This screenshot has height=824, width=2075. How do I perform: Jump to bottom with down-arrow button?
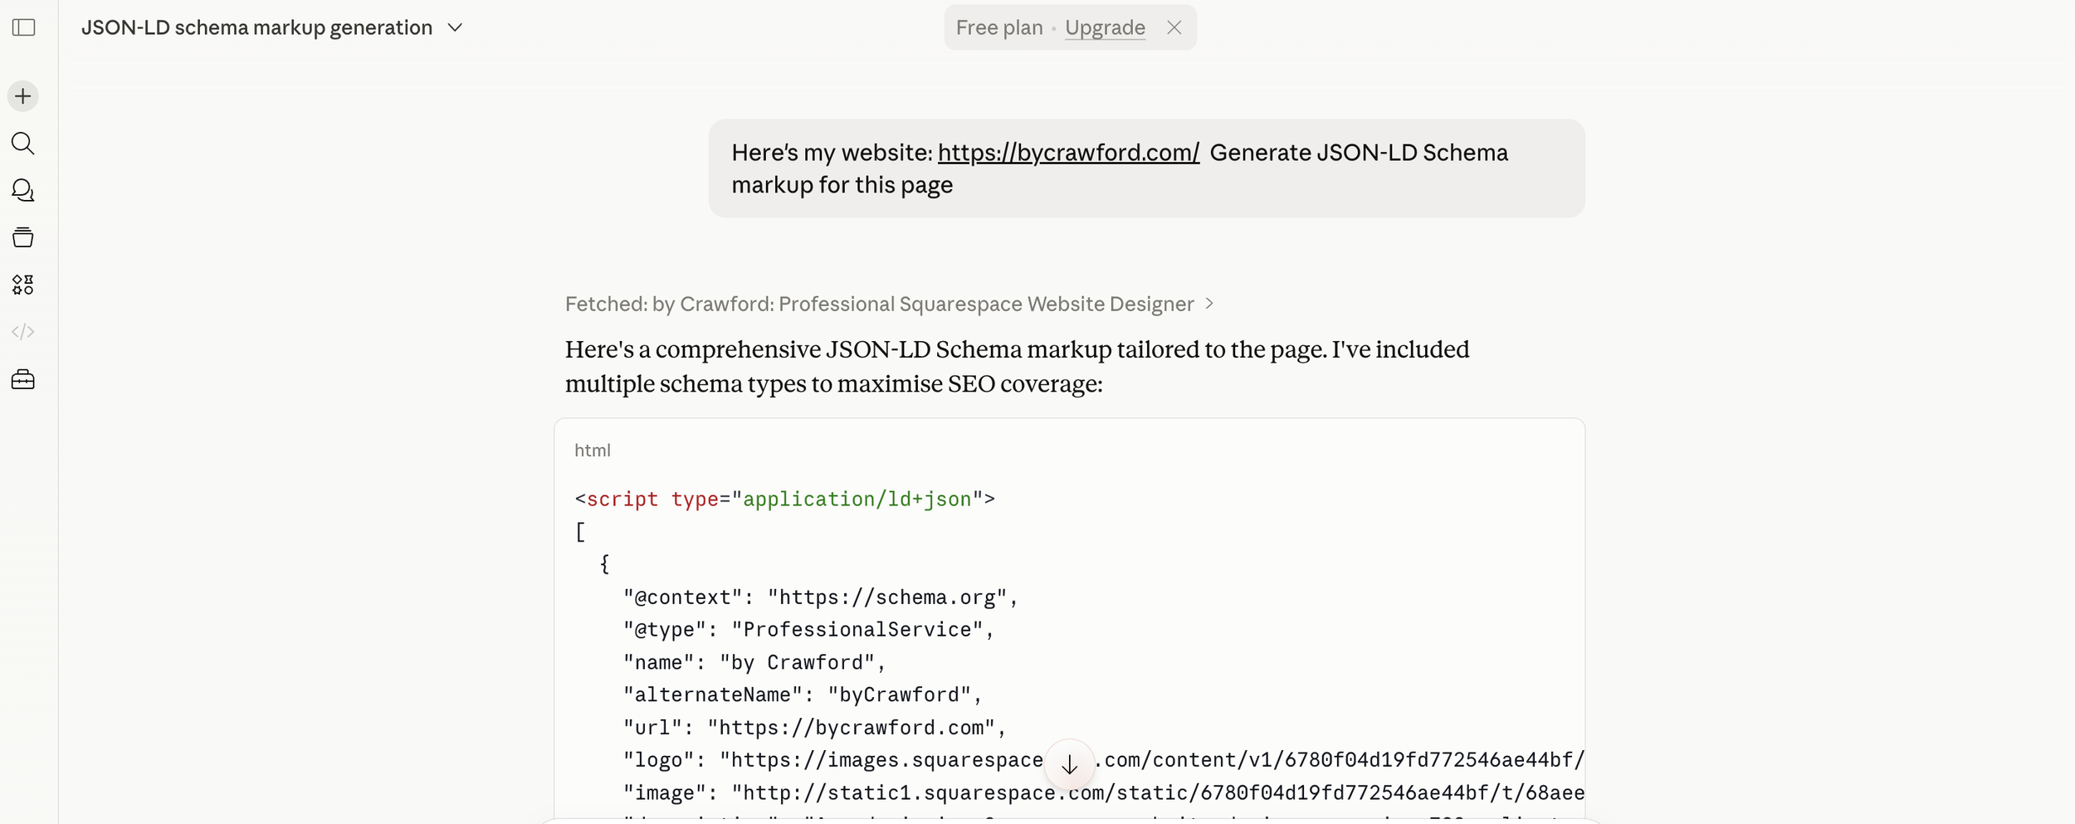click(1069, 764)
